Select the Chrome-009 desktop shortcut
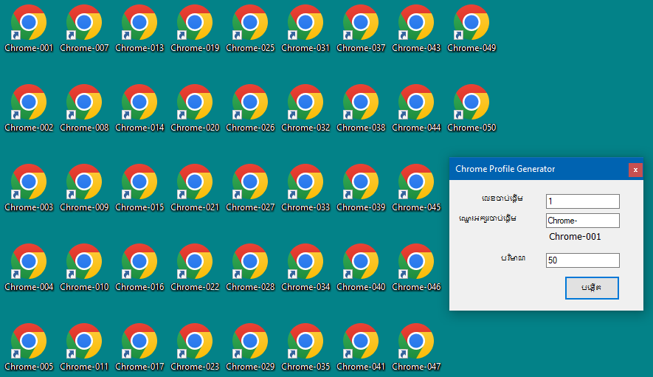 point(84,187)
